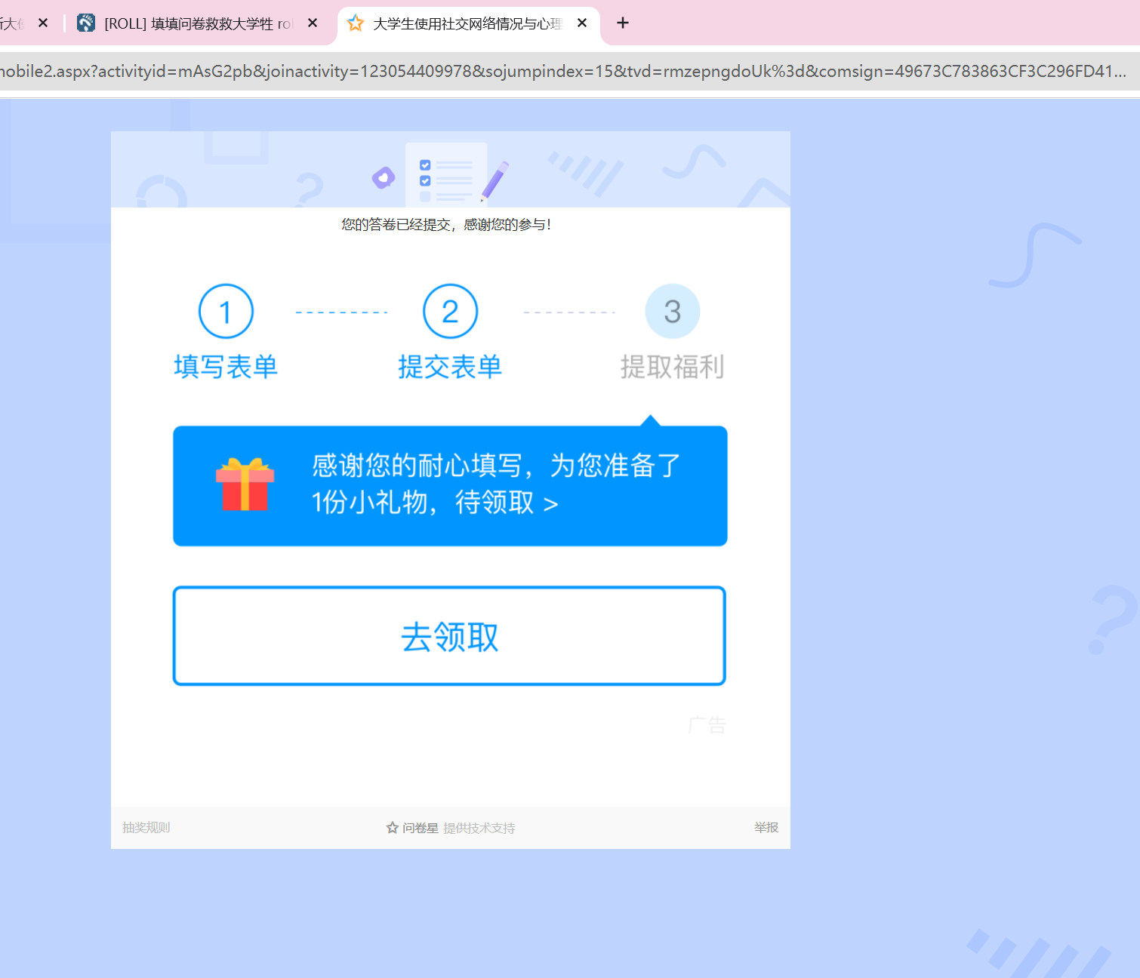
Task: Switch to the [ROLL] 填填问卷救救大学牲 tab
Action: point(198,24)
